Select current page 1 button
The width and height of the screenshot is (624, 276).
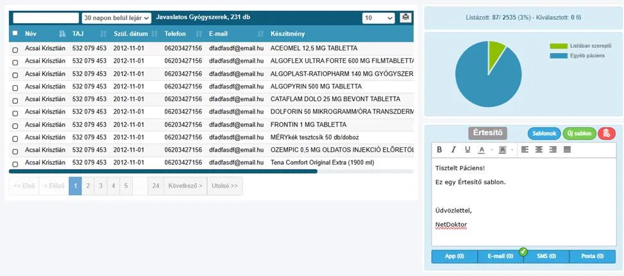(x=75, y=186)
